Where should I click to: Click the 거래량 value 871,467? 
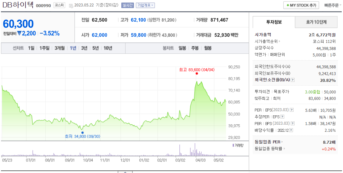(x=219, y=20)
